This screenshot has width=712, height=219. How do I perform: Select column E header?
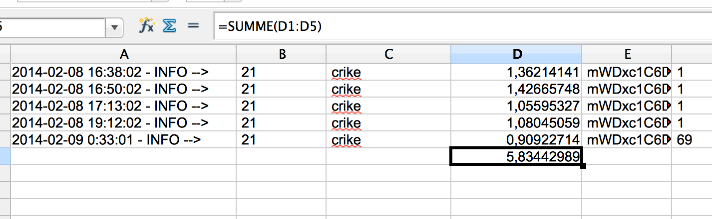[627, 54]
